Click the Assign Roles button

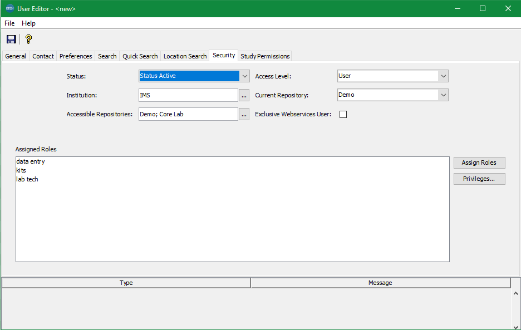click(x=479, y=162)
